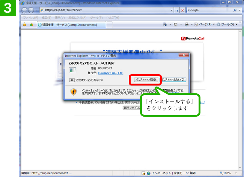Click the red Stop loading icon
Image resolution: width=244 pixels, height=177 pixels.
tap(182, 10)
